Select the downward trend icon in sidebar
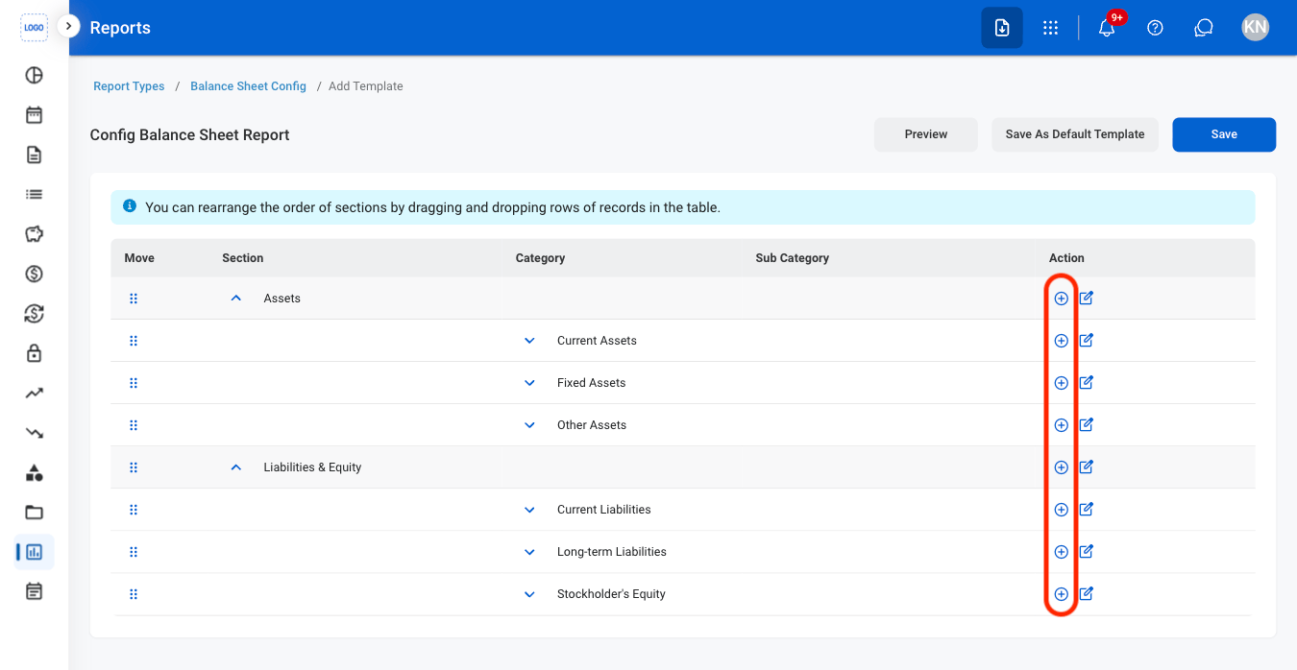The image size is (1297, 670). (35, 433)
